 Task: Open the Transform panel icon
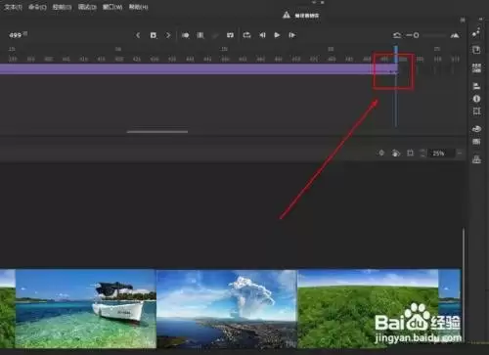[x=476, y=111]
